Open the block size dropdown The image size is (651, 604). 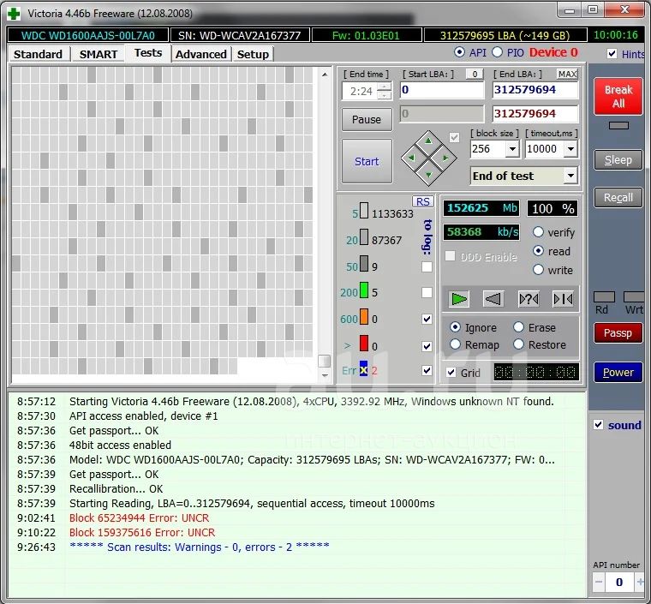pyautogui.click(x=512, y=148)
